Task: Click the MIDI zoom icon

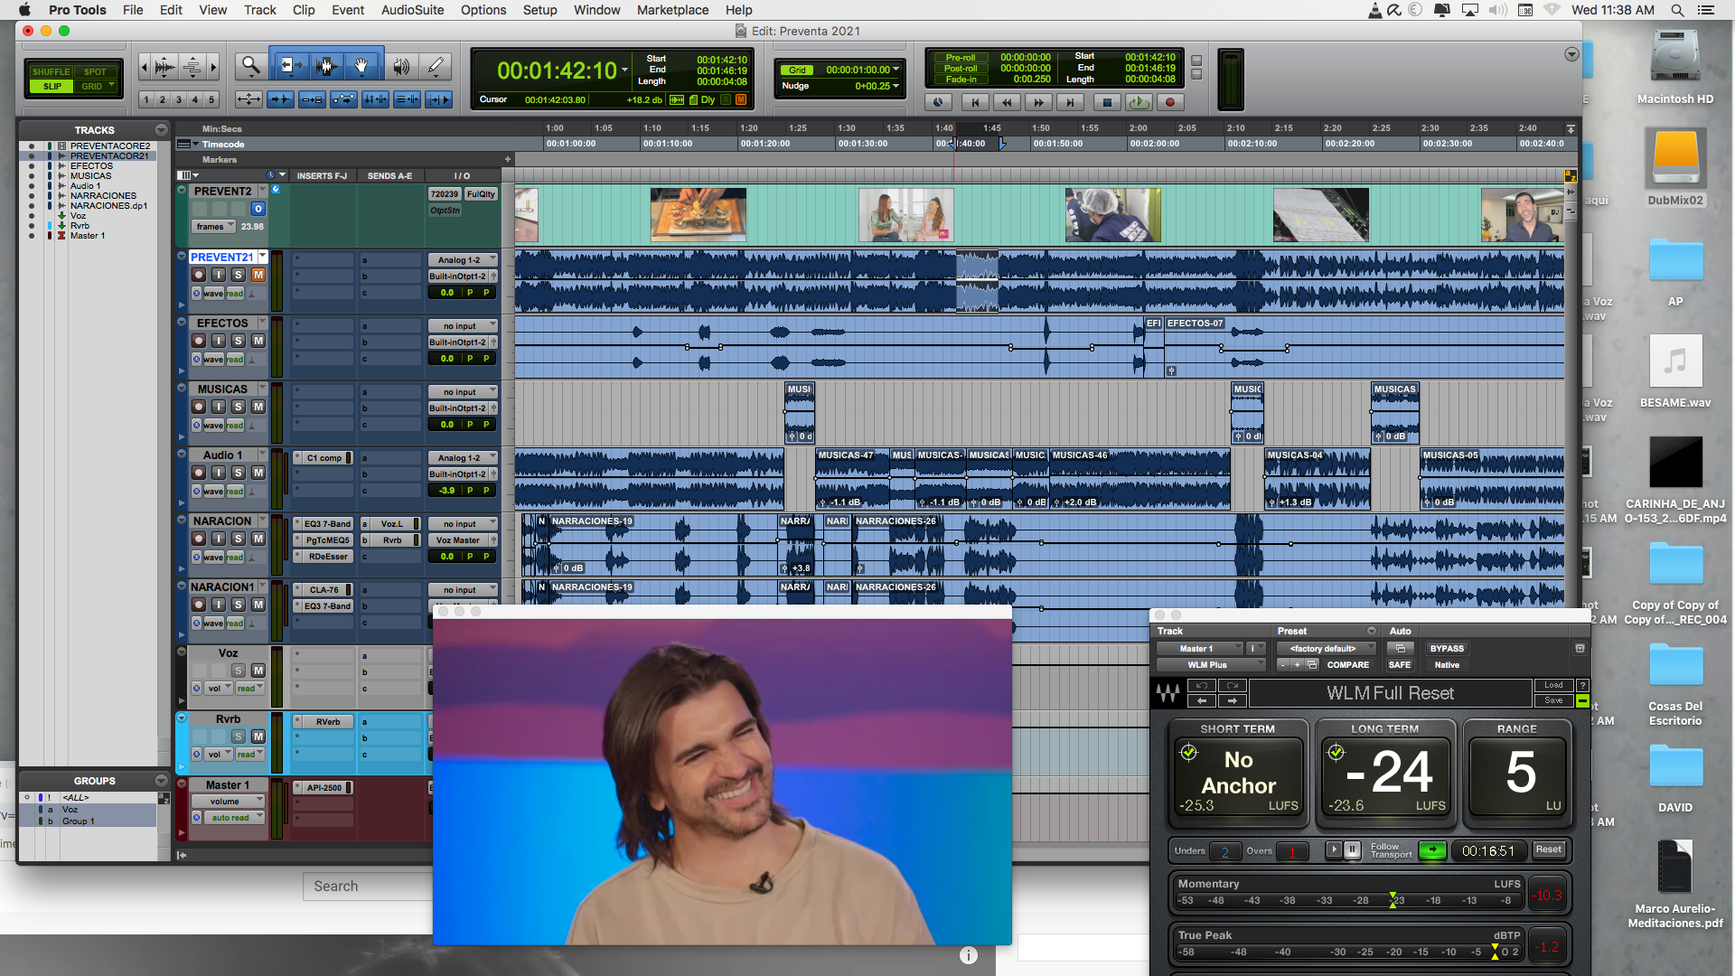Action: click(192, 67)
